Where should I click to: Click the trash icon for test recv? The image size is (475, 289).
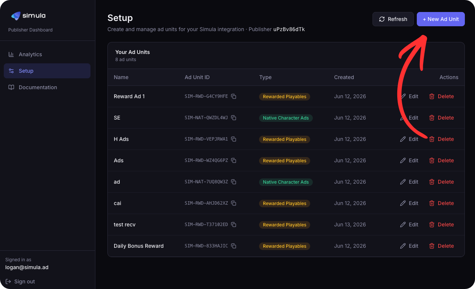tap(432, 225)
